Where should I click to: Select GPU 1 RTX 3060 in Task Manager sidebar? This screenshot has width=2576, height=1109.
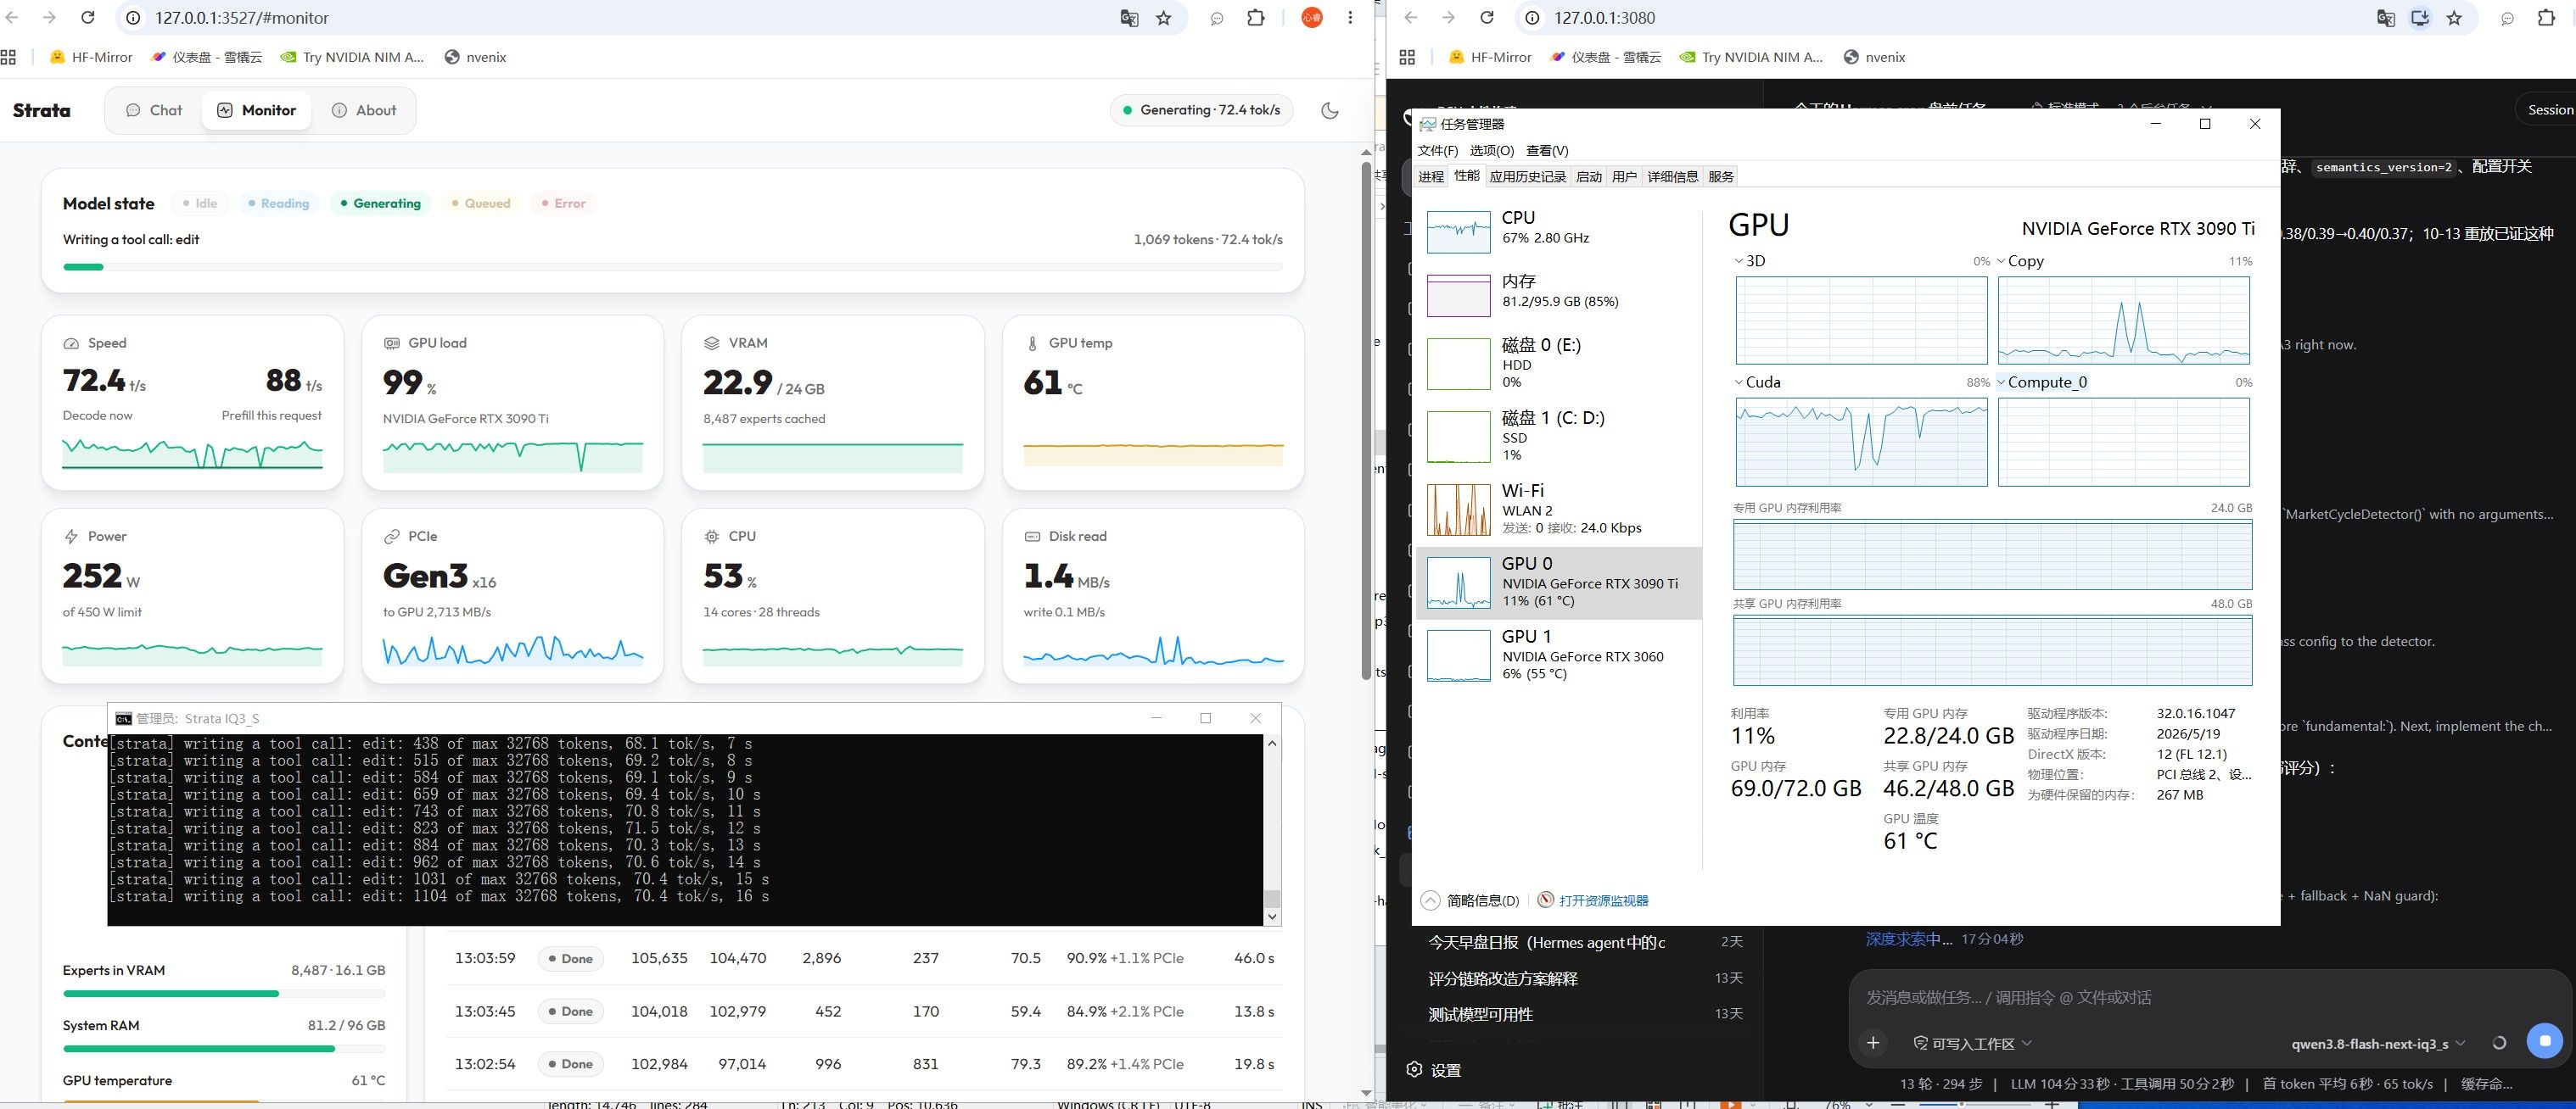point(1558,655)
